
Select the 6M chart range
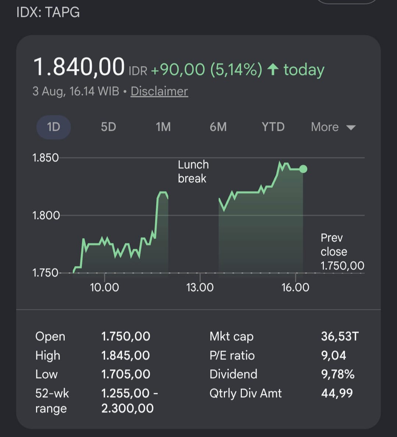pos(218,127)
